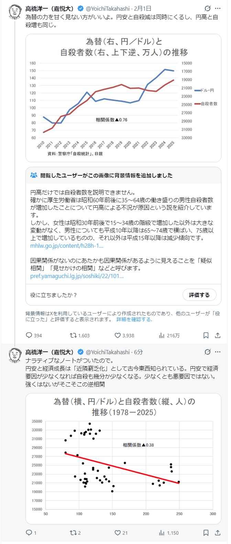The height and width of the screenshot is (544, 231).
Task: Bookmark the first tweet
Action: pyautogui.click(x=206, y=335)
